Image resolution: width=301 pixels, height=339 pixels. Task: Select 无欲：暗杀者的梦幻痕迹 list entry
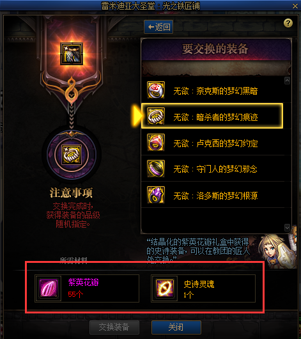point(212,116)
